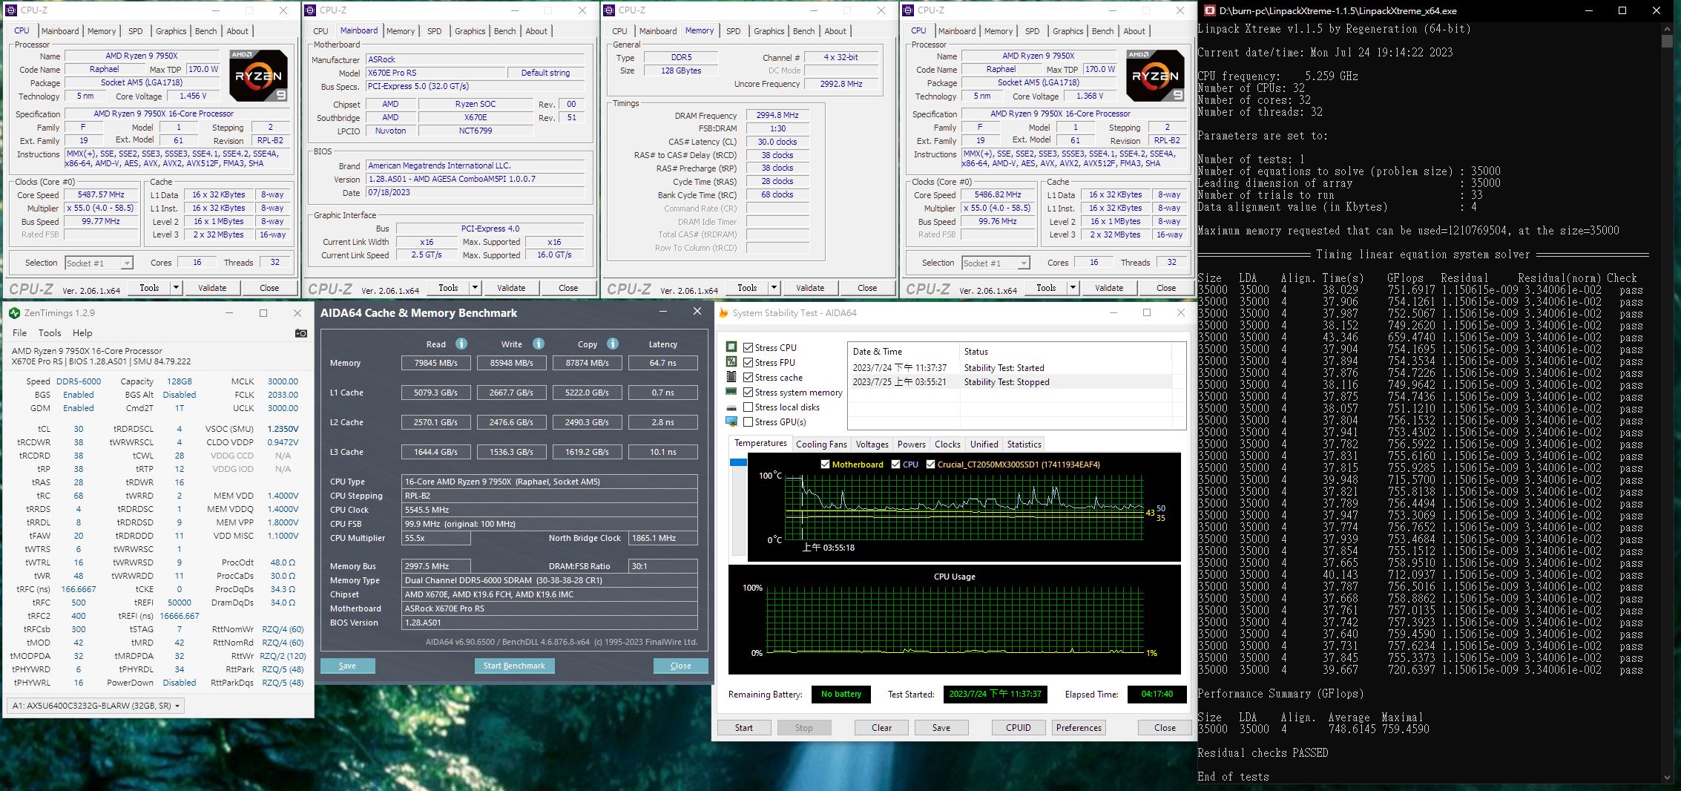Enable the Stress GPU(s) checkbox

(749, 421)
